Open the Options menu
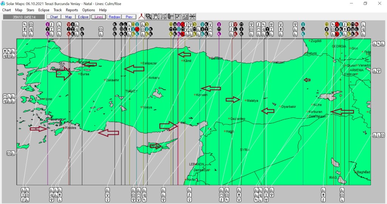This screenshot has height=204, width=387. tap(88, 10)
